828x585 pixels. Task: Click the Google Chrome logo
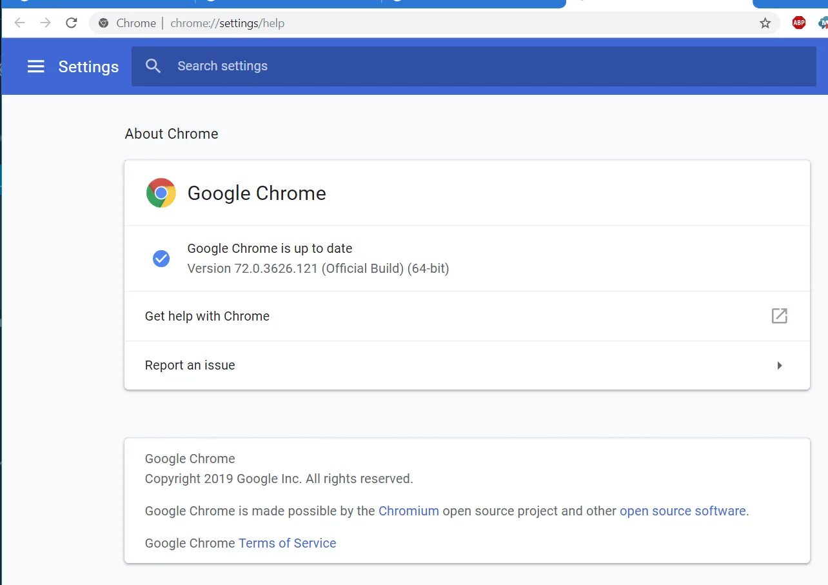pos(161,193)
